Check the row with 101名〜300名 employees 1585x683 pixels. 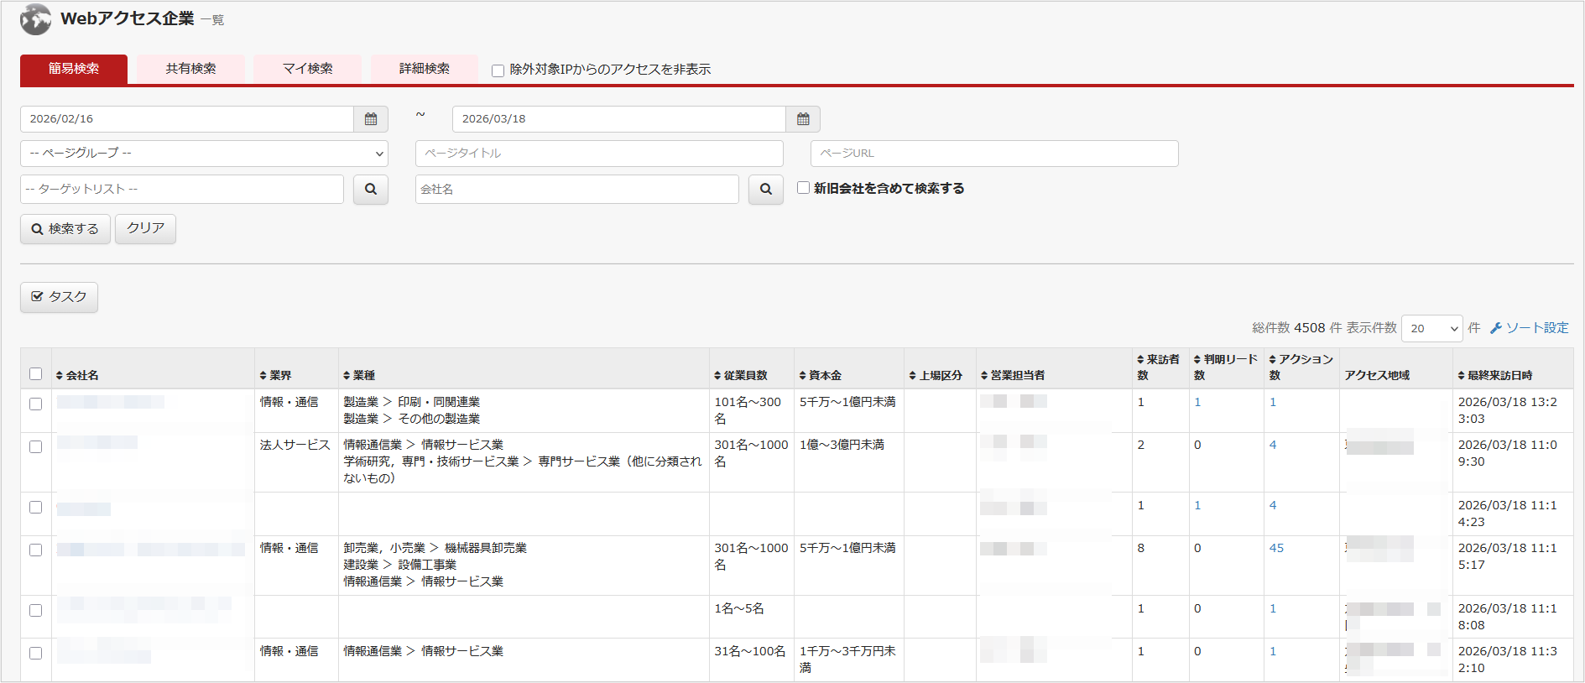(x=35, y=404)
